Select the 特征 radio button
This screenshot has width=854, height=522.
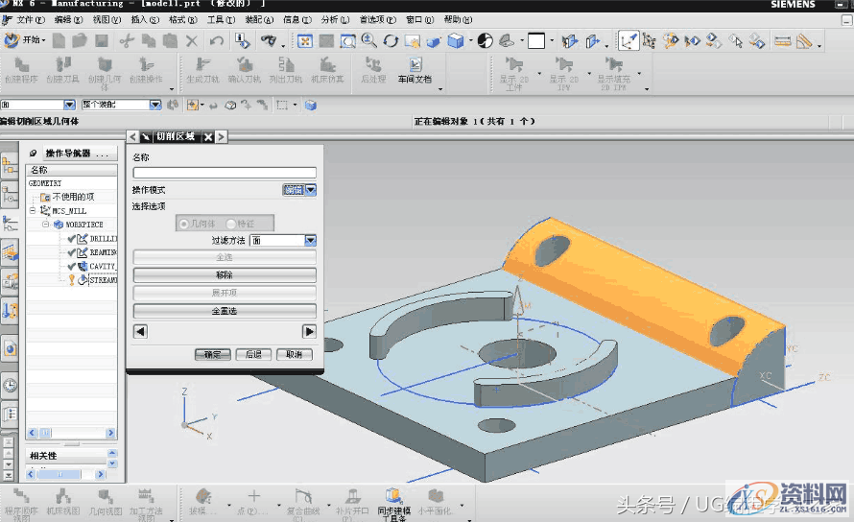click(232, 223)
